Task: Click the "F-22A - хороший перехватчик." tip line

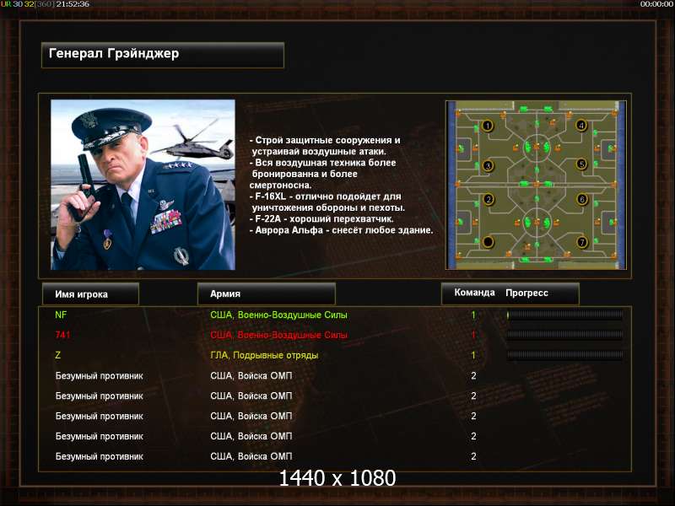Action: click(x=321, y=218)
